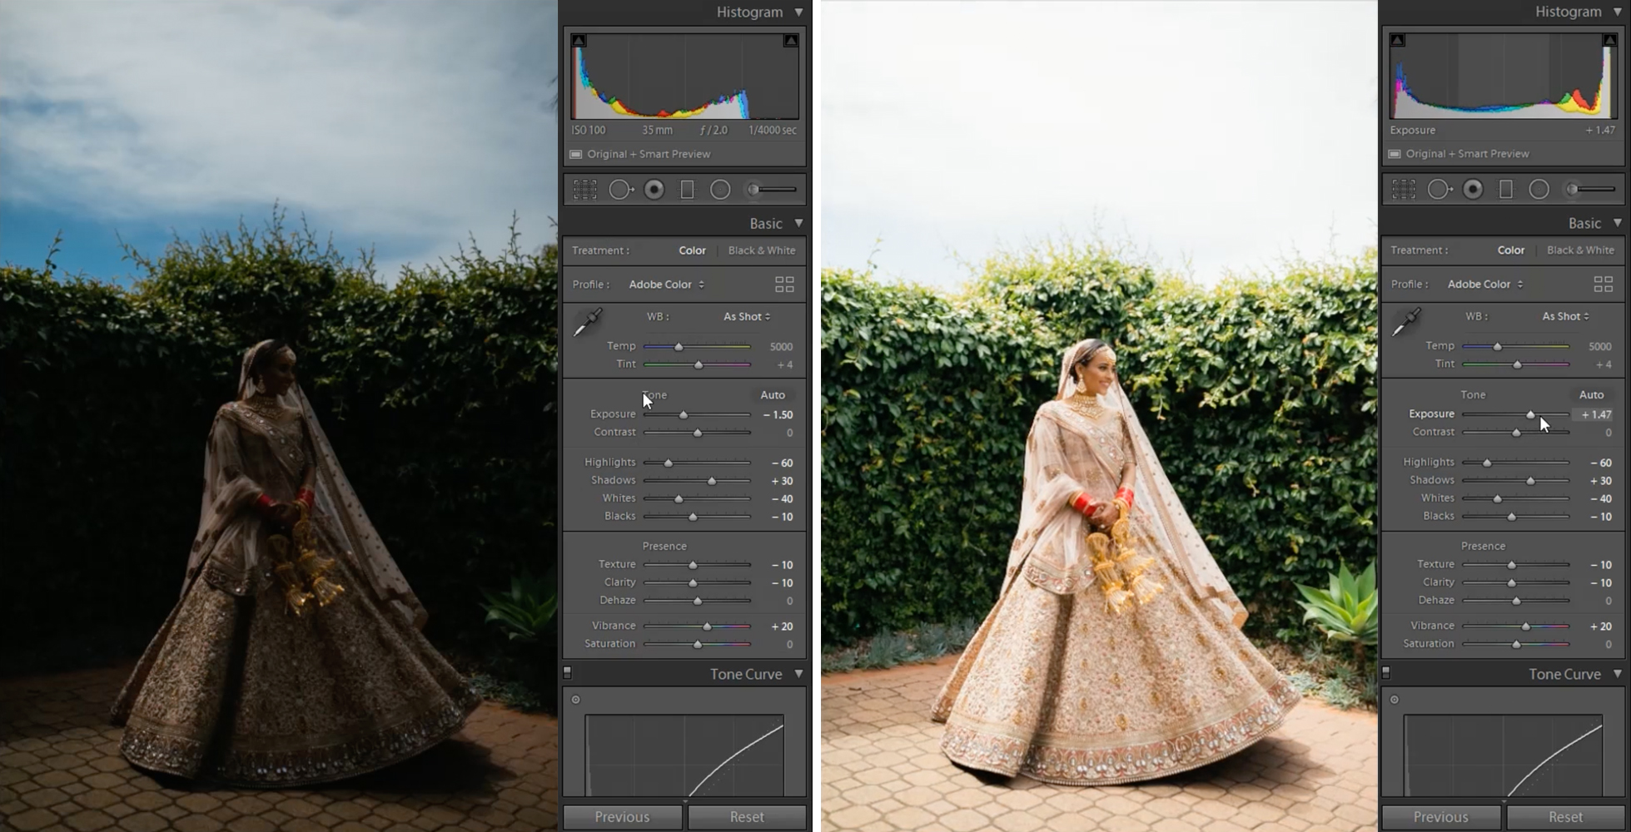Click Whites slider handle in left panel
1631x832 pixels.
click(679, 499)
